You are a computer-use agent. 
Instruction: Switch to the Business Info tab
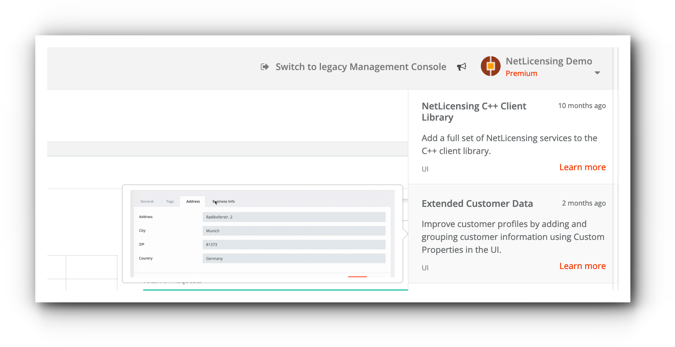[x=224, y=201]
